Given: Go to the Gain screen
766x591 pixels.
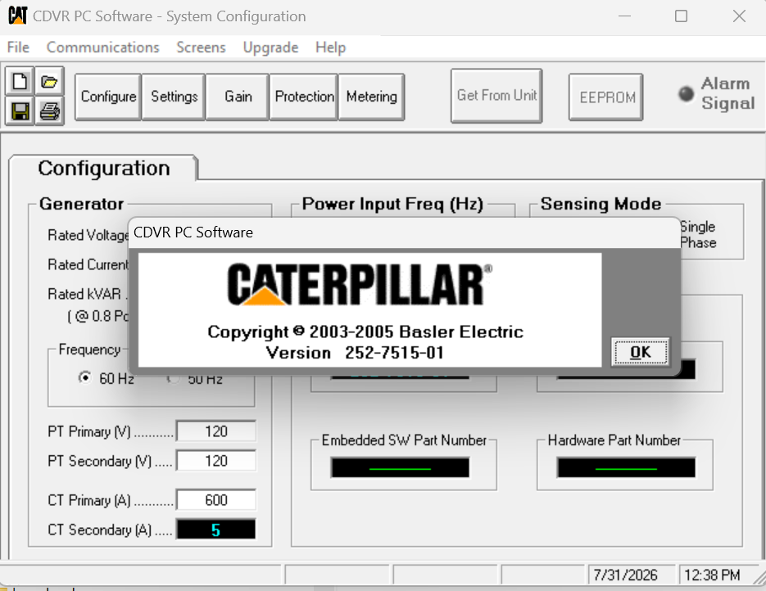Looking at the screenshot, I should pos(238,97).
